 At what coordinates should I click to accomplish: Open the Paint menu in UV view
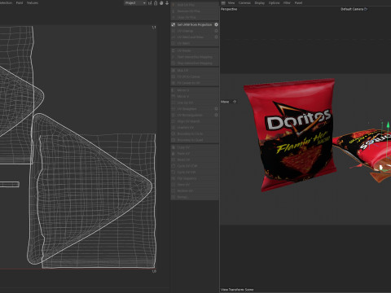coord(20,3)
